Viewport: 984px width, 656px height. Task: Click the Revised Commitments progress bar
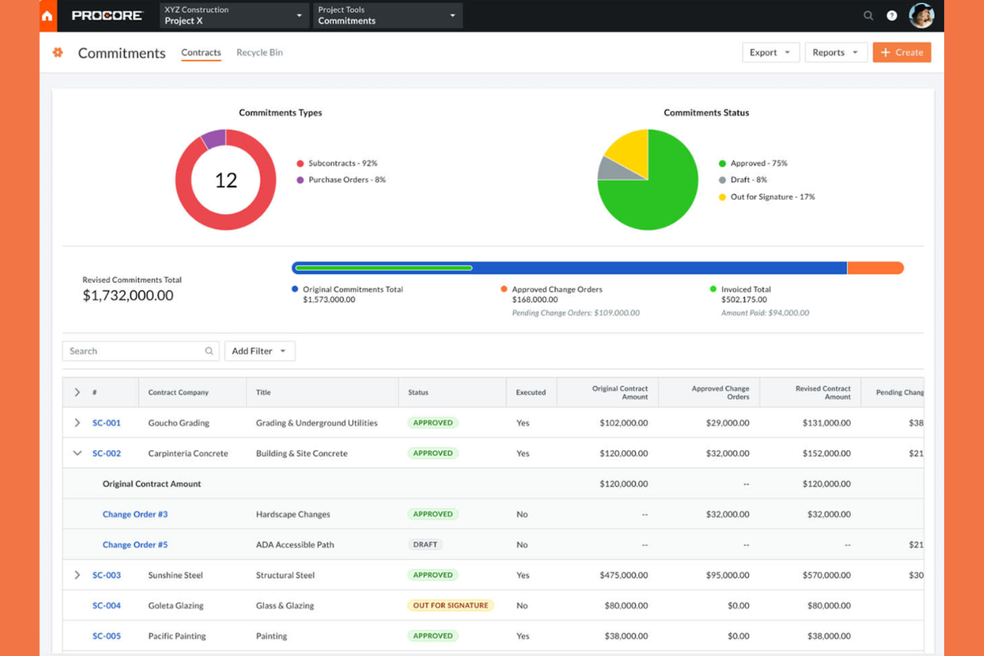[597, 267]
